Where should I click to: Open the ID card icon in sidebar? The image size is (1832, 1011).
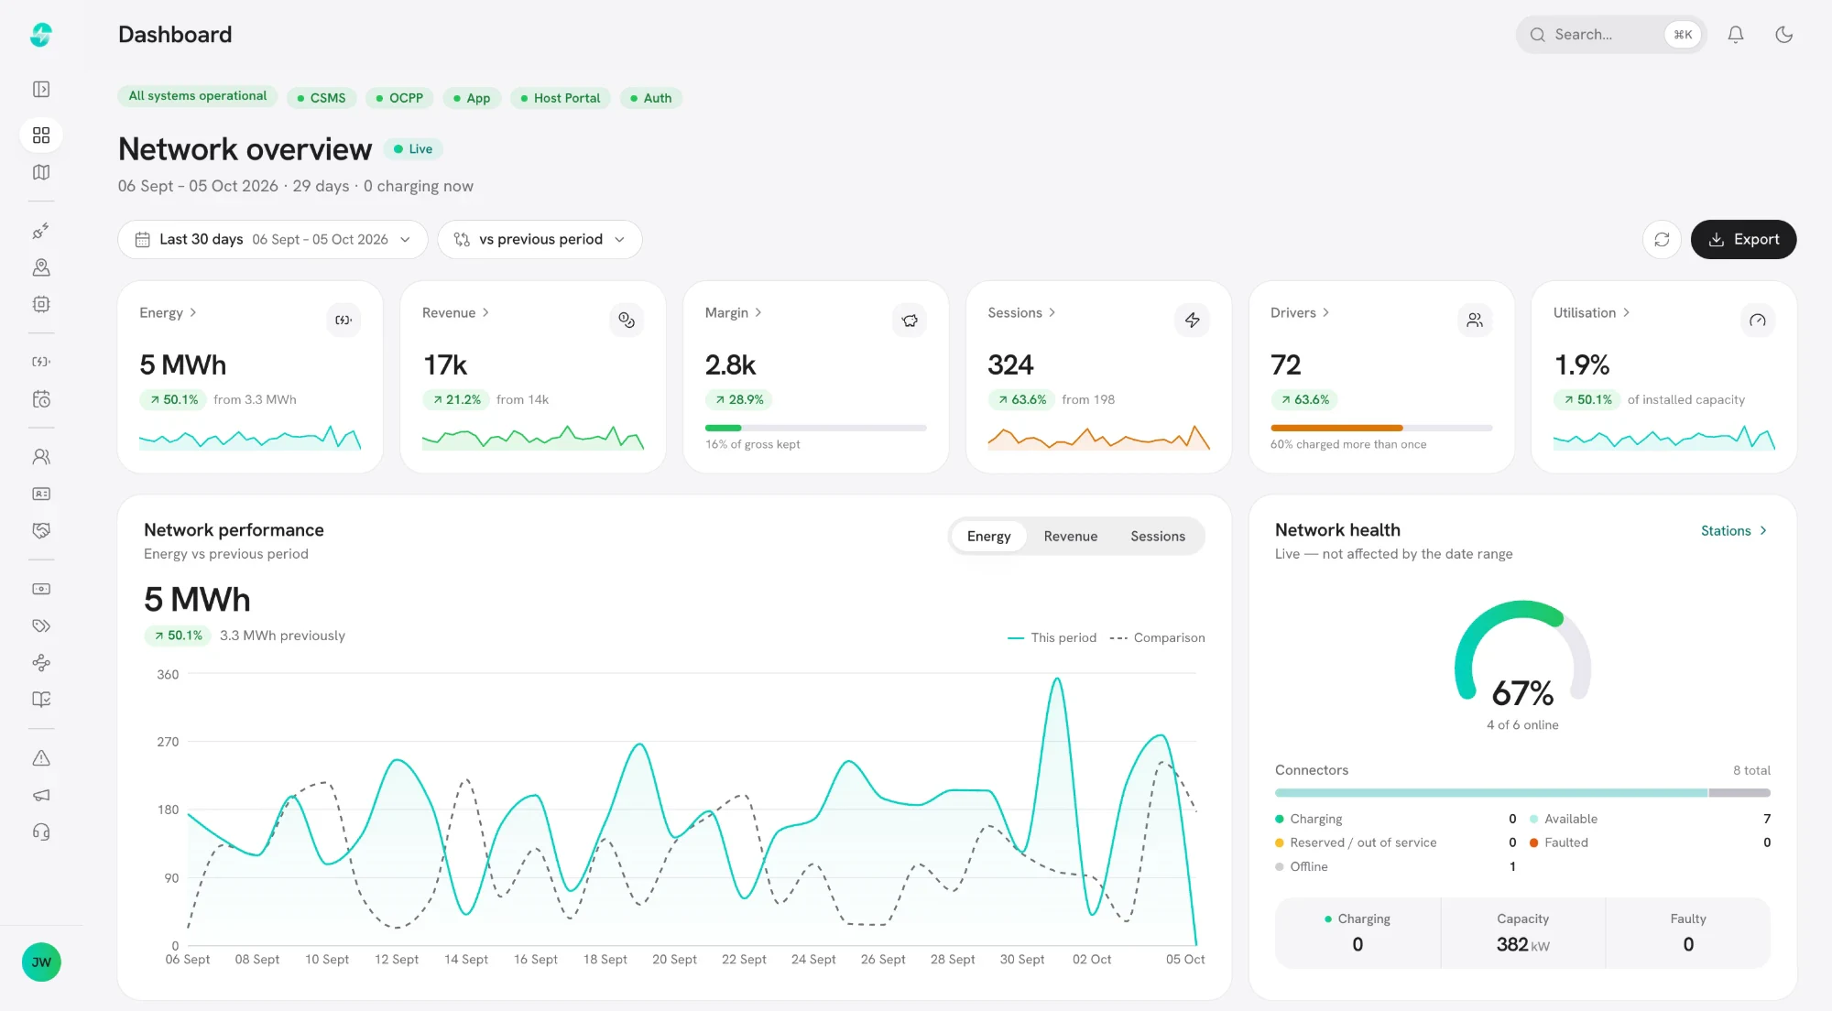[x=41, y=494]
